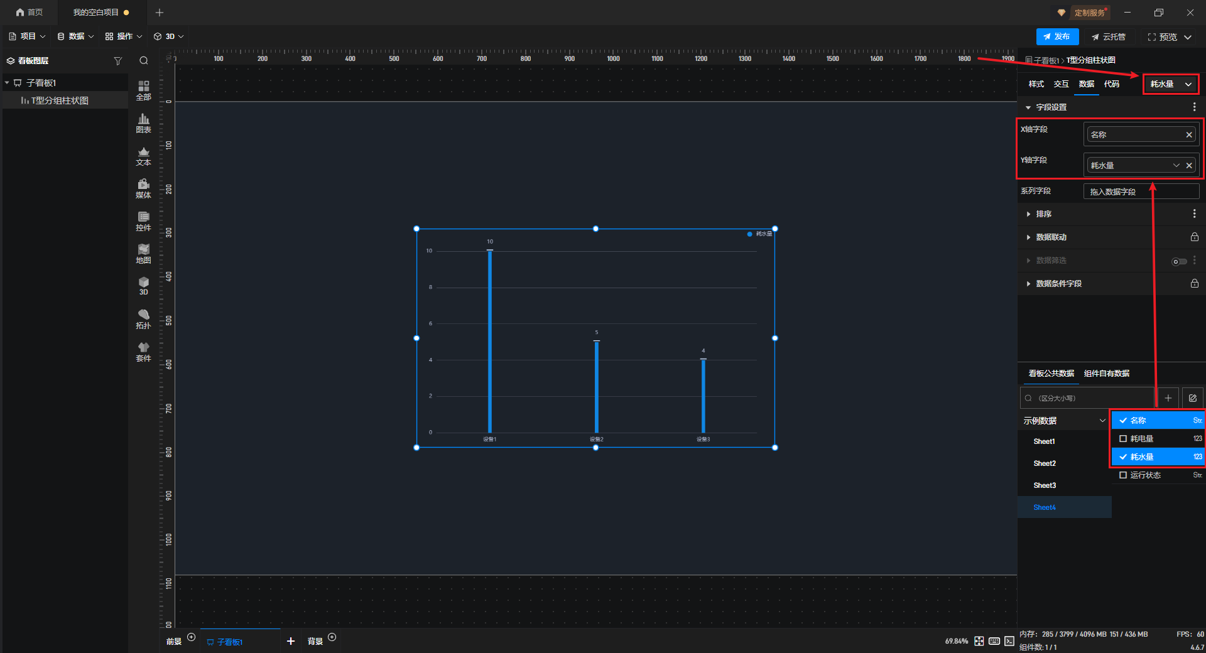Switch to the 样式 tab

1036,84
